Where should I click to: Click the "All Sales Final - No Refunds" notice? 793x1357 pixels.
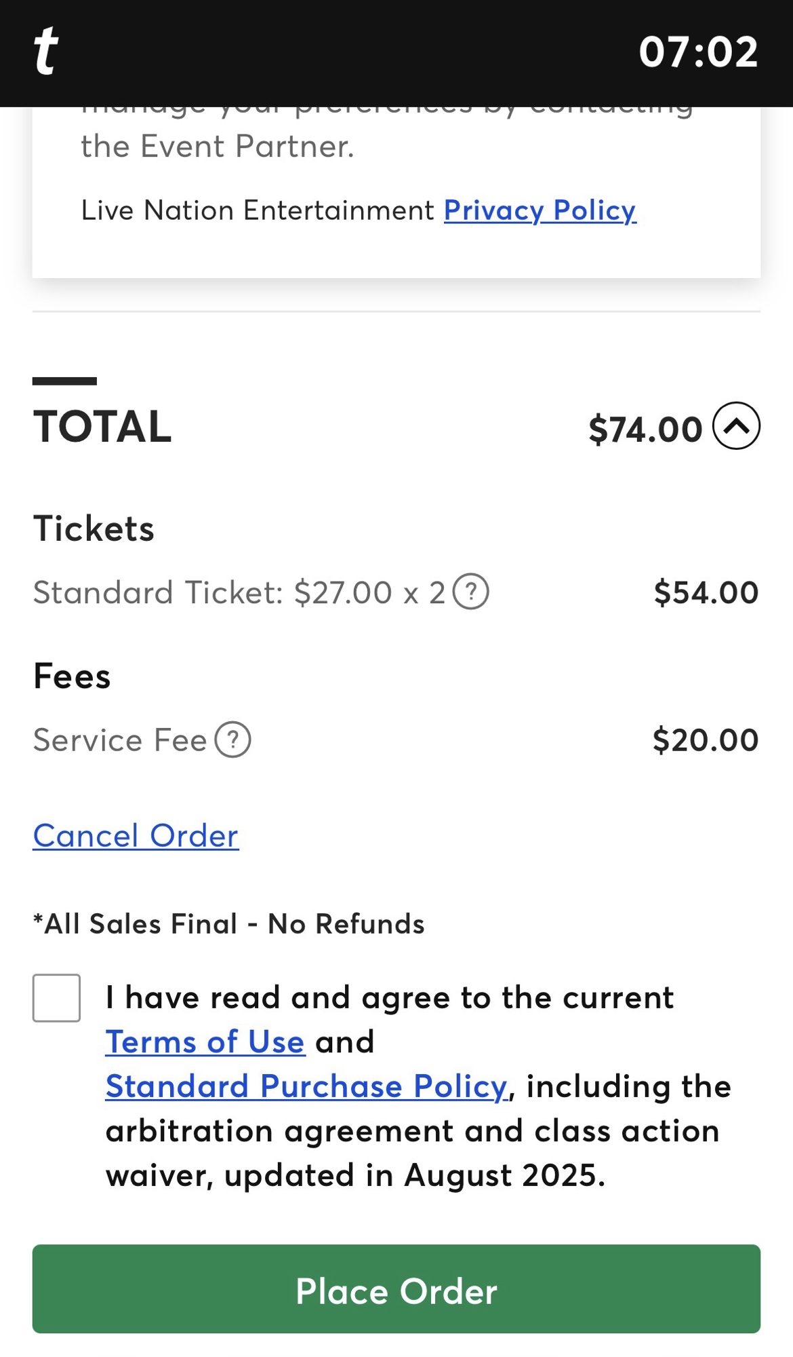point(229,924)
